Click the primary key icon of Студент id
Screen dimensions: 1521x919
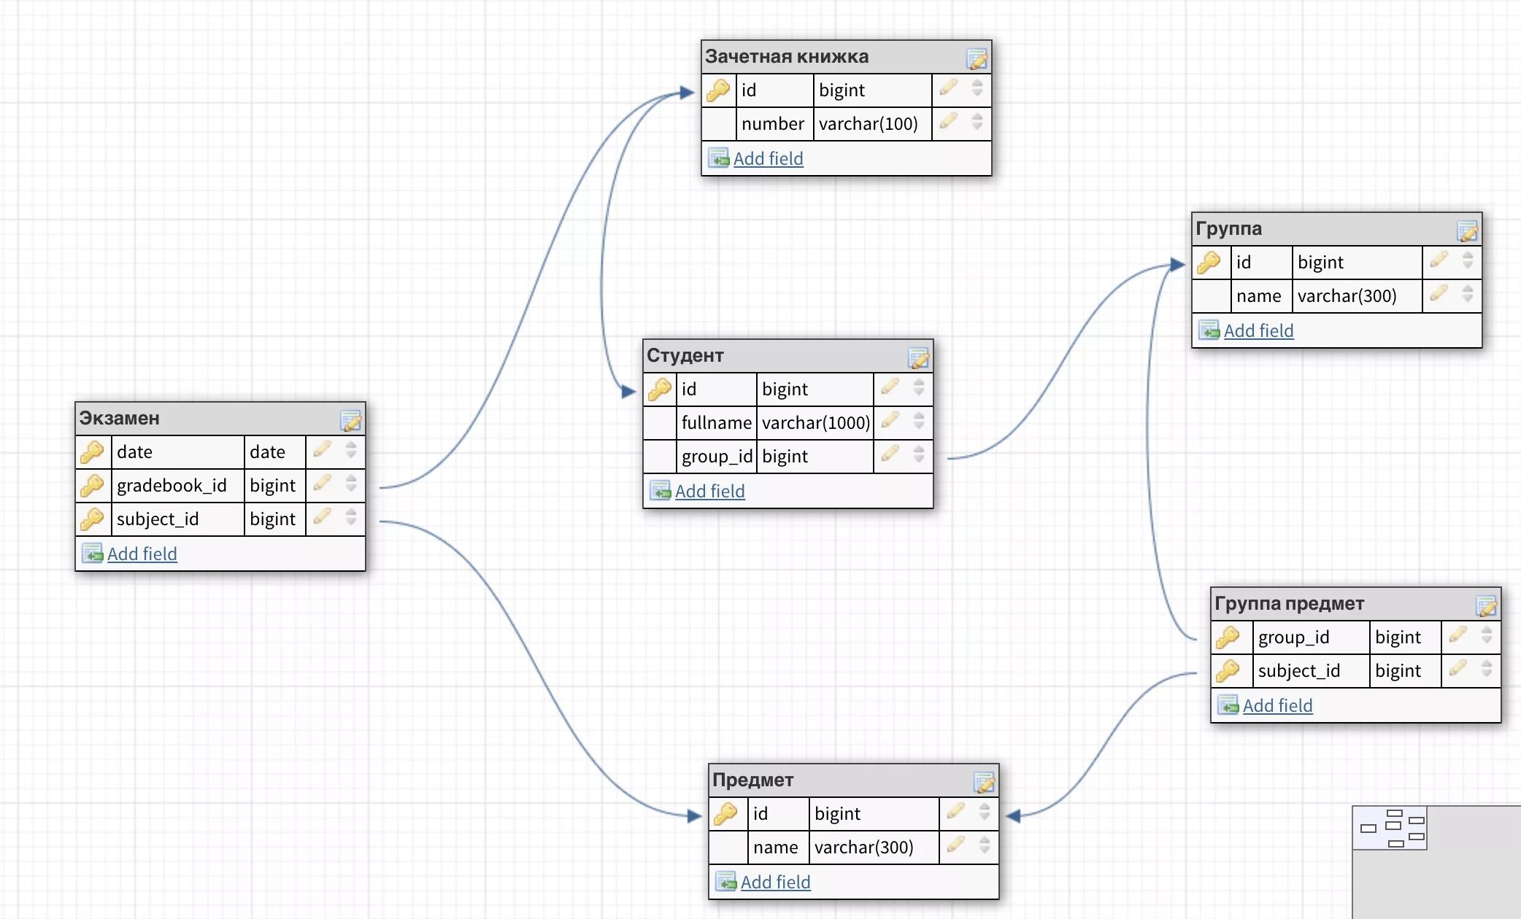coord(660,389)
